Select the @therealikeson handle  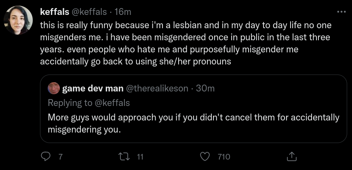point(157,89)
